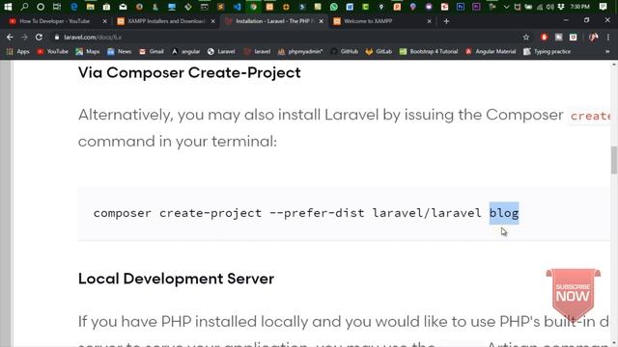Close the XAMPP Installers tab
The width and height of the screenshot is (618, 347).
click(x=213, y=21)
